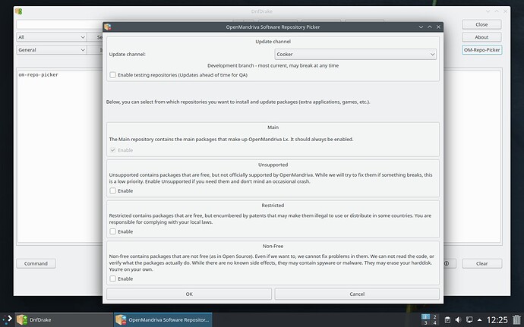Image resolution: width=524 pixels, height=327 pixels.
Task: Confirm repository selection with OK
Action: click(189, 294)
